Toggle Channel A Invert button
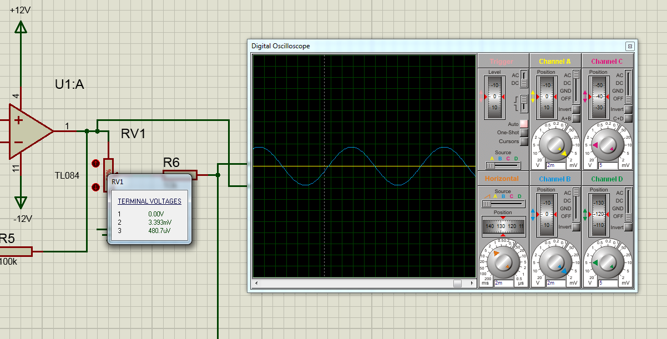This screenshot has height=339, width=667. click(x=576, y=109)
